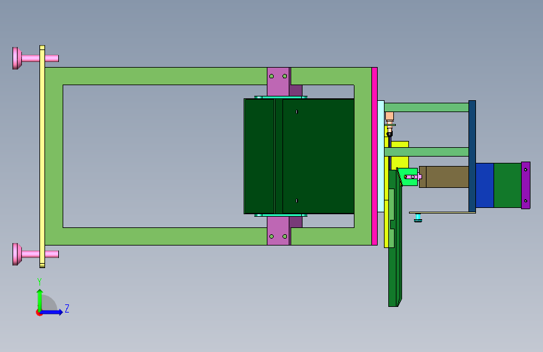This screenshot has width=543, height=352.
Task: Select the large dark green box
Action: click(x=299, y=156)
